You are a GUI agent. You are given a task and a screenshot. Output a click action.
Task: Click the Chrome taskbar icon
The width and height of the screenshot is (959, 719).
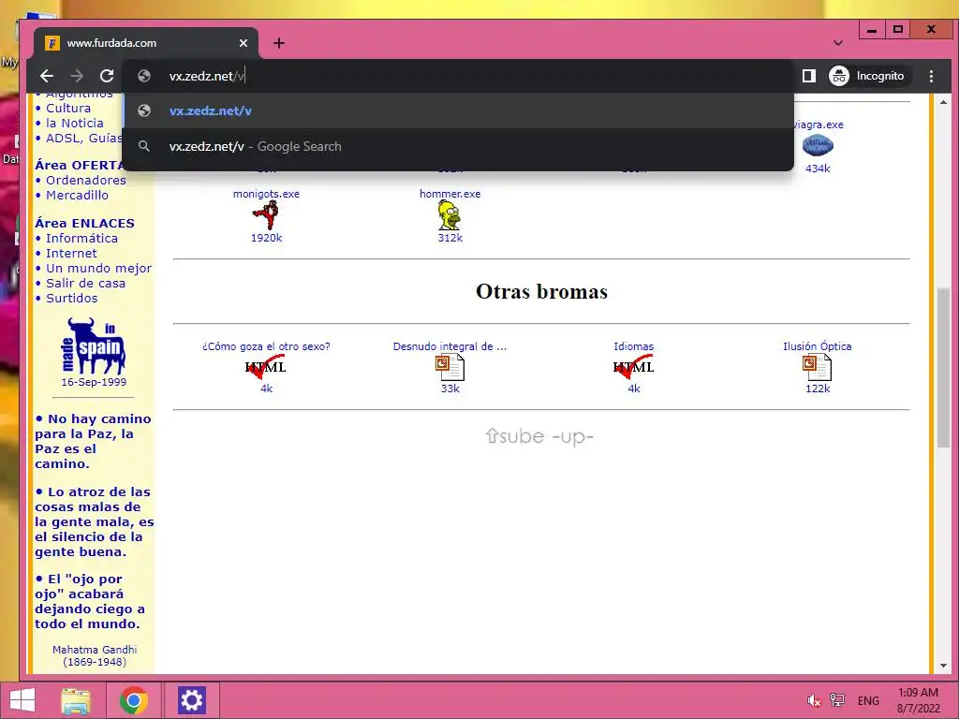(133, 700)
